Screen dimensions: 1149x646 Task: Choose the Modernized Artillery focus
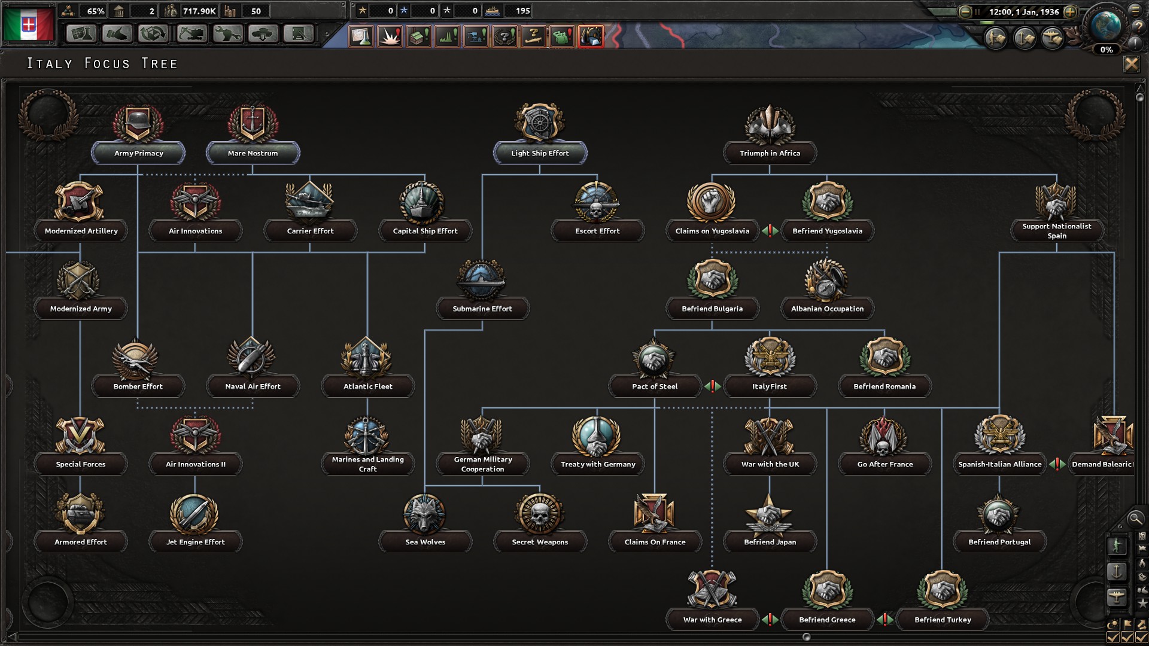click(81, 212)
